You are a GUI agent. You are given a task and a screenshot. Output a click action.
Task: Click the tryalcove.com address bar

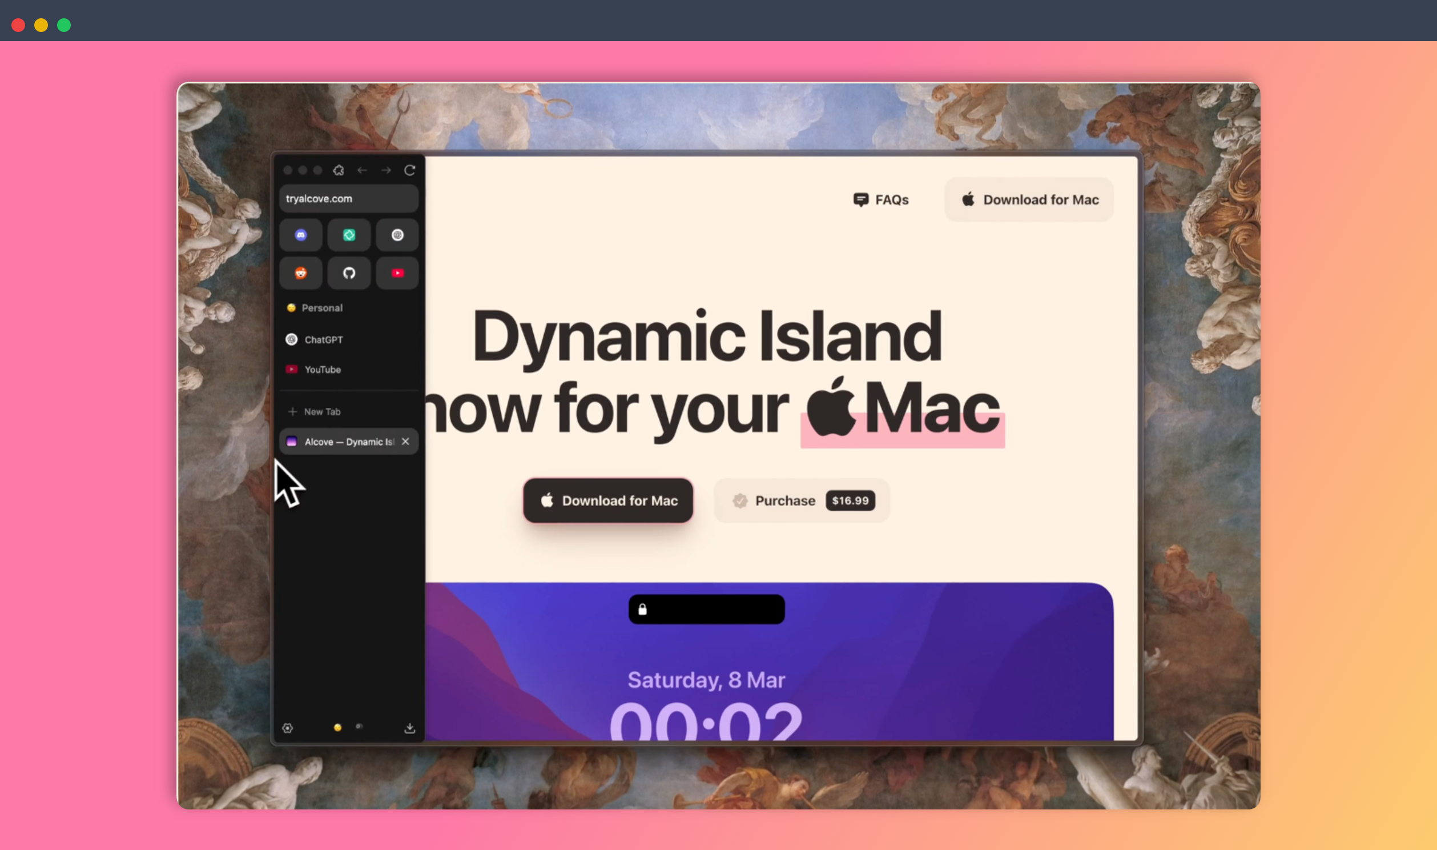(348, 199)
